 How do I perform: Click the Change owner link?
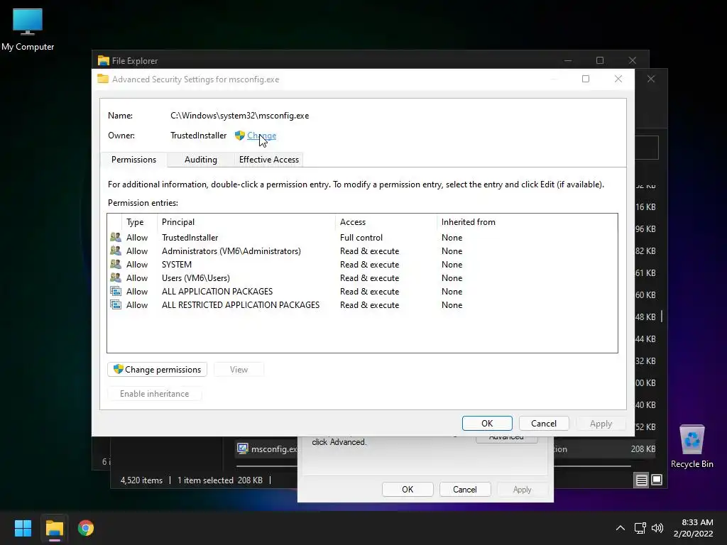(261, 136)
